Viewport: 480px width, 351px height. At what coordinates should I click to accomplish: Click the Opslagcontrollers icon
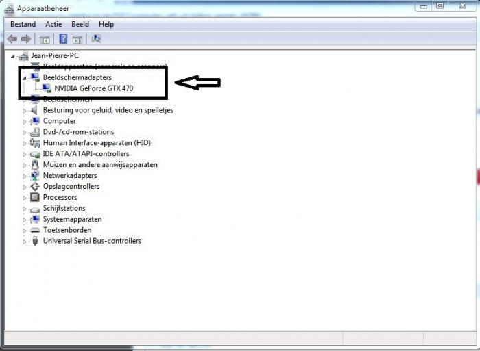point(35,186)
